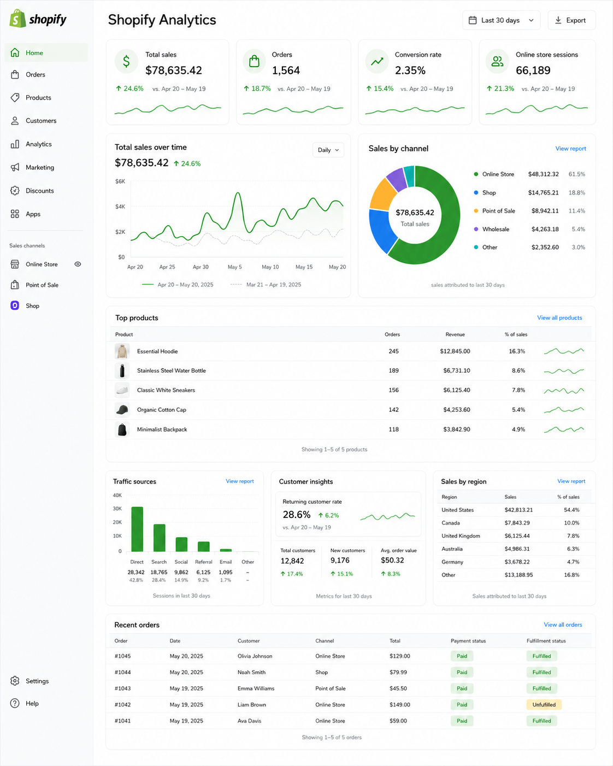Image resolution: width=613 pixels, height=766 pixels.
Task: Click the Help question mark icon
Action: [15, 703]
